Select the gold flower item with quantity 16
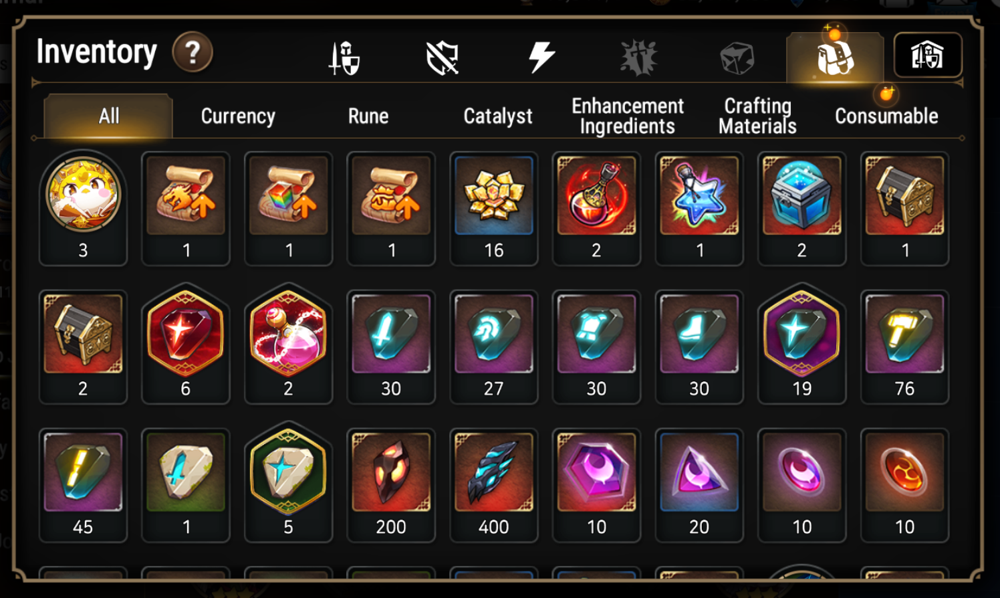1000x598 pixels. point(494,208)
